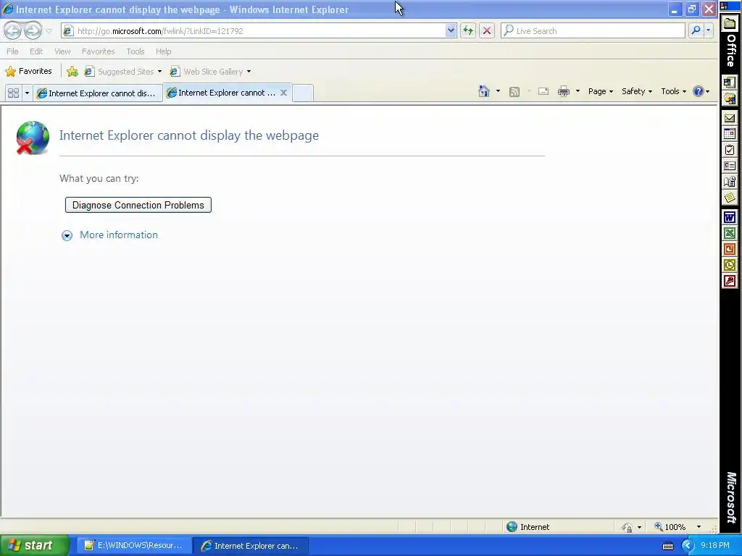Click the Internet security zone indicator
The image size is (742, 556).
(x=528, y=527)
